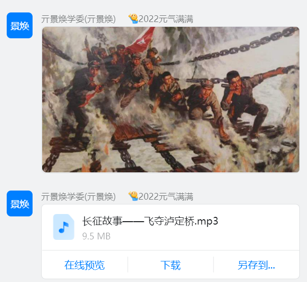Download the mp3 file with 下载
Screen dimensions: 307x282
[171, 265]
